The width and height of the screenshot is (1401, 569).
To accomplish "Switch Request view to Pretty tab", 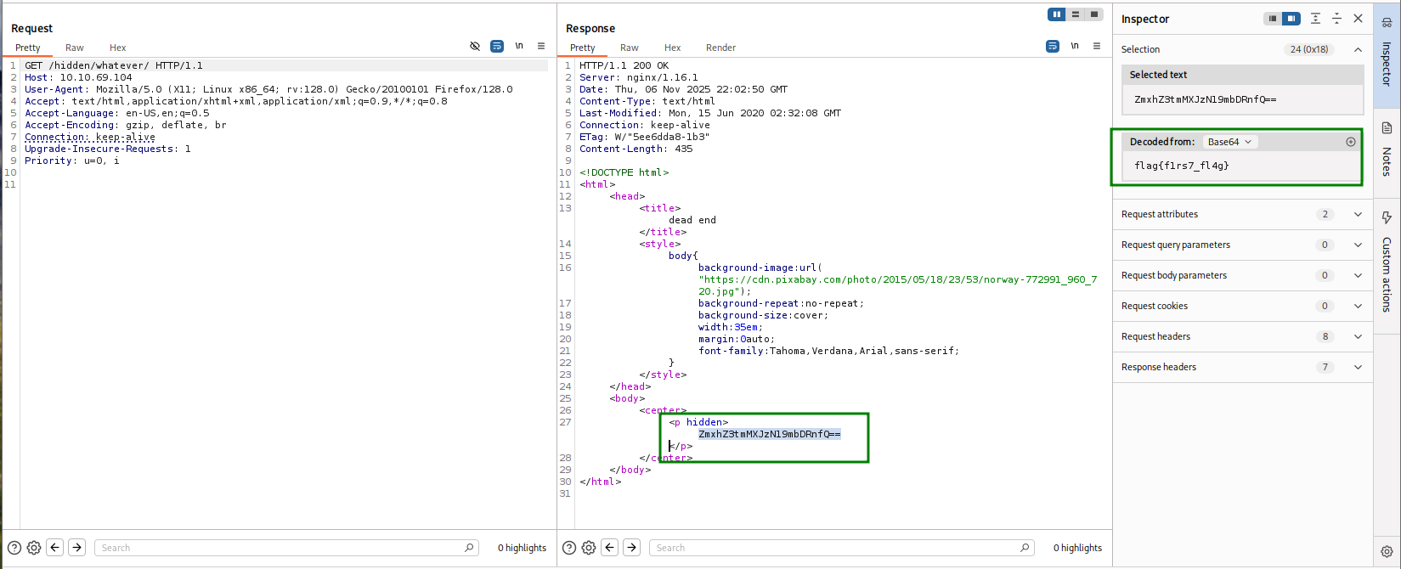I will [x=28, y=48].
